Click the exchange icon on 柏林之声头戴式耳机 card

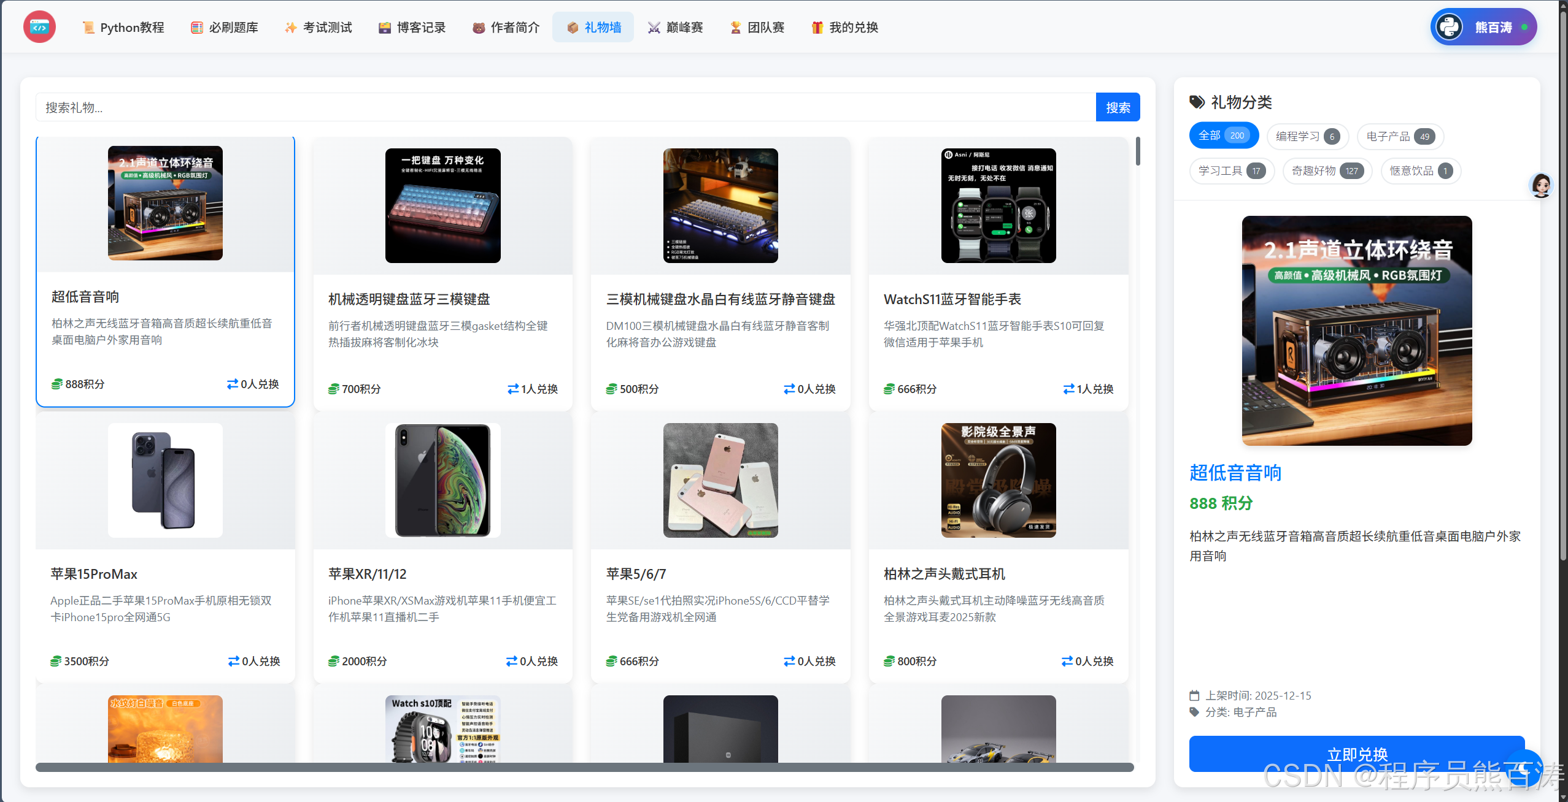(x=1067, y=661)
